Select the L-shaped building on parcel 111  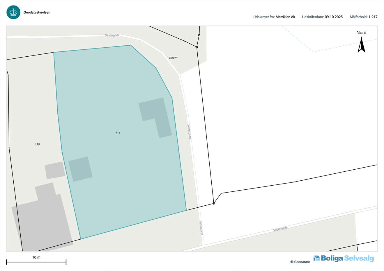pyautogui.click(x=155, y=116)
